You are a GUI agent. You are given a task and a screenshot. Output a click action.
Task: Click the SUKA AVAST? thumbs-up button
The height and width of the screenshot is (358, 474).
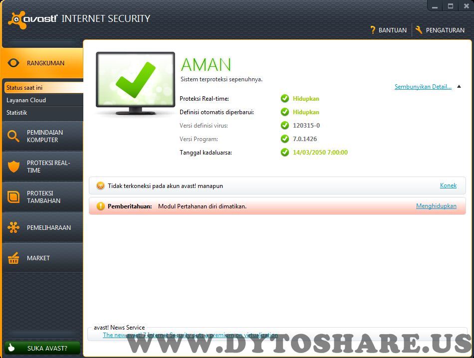42,348
